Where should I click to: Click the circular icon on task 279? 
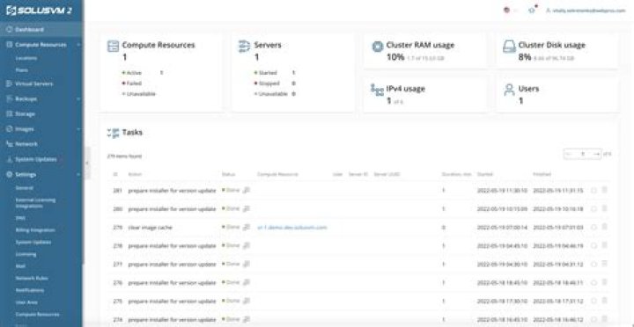pyautogui.click(x=593, y=228)
